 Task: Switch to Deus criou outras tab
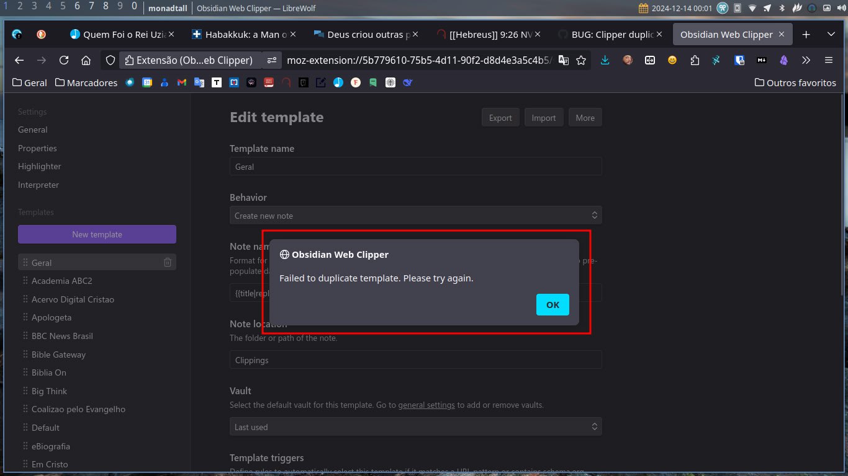[366, 35]
